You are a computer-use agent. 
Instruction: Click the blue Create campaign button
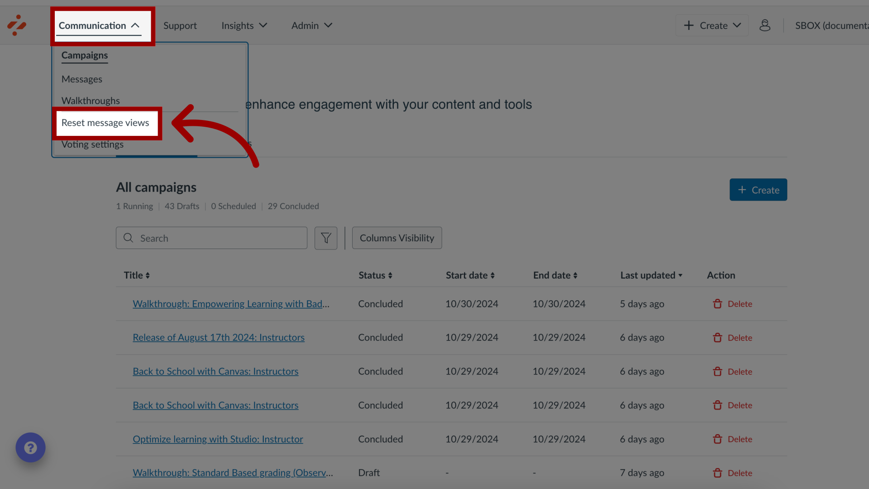pyautogui.click(x=758, y=190)
